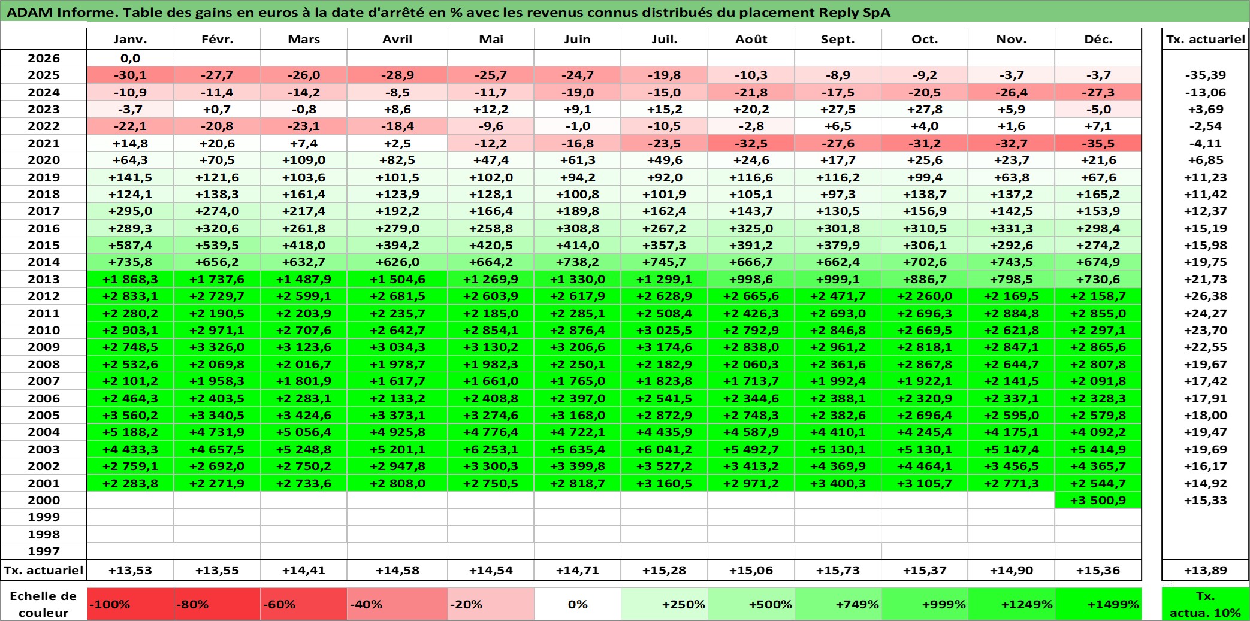Click the Tx. actuariel header on the right
1250x621 pixels.
[1205, 39]
